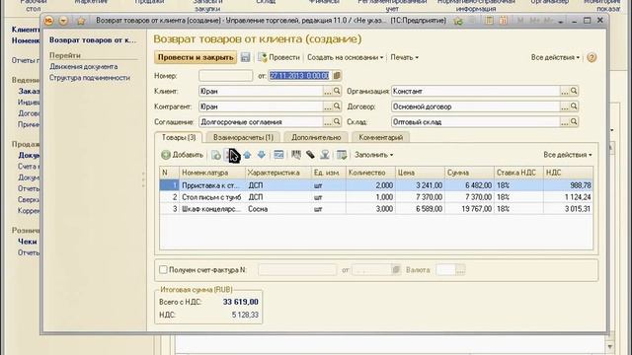Click the ellipsis selector for Клиент field
The width and height of the screenshot is (632, 355).
tap(328, 92)
